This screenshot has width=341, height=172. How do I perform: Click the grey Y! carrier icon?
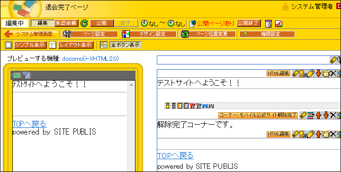(x=198, y=106)
